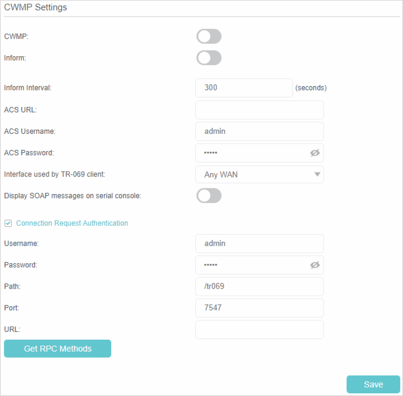Turn on the Inform toggle
403x396 pixels.
(x=209, y=58)
